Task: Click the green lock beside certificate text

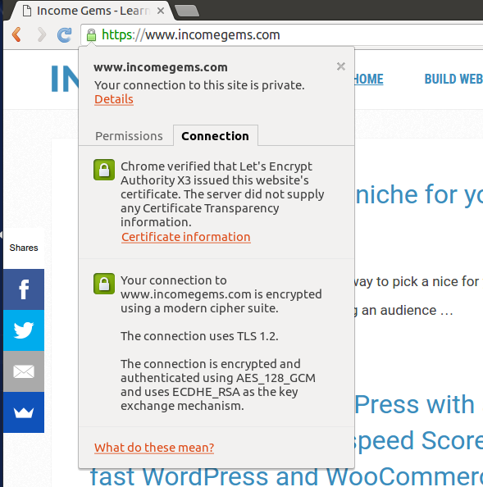Action: coord(104,170)
